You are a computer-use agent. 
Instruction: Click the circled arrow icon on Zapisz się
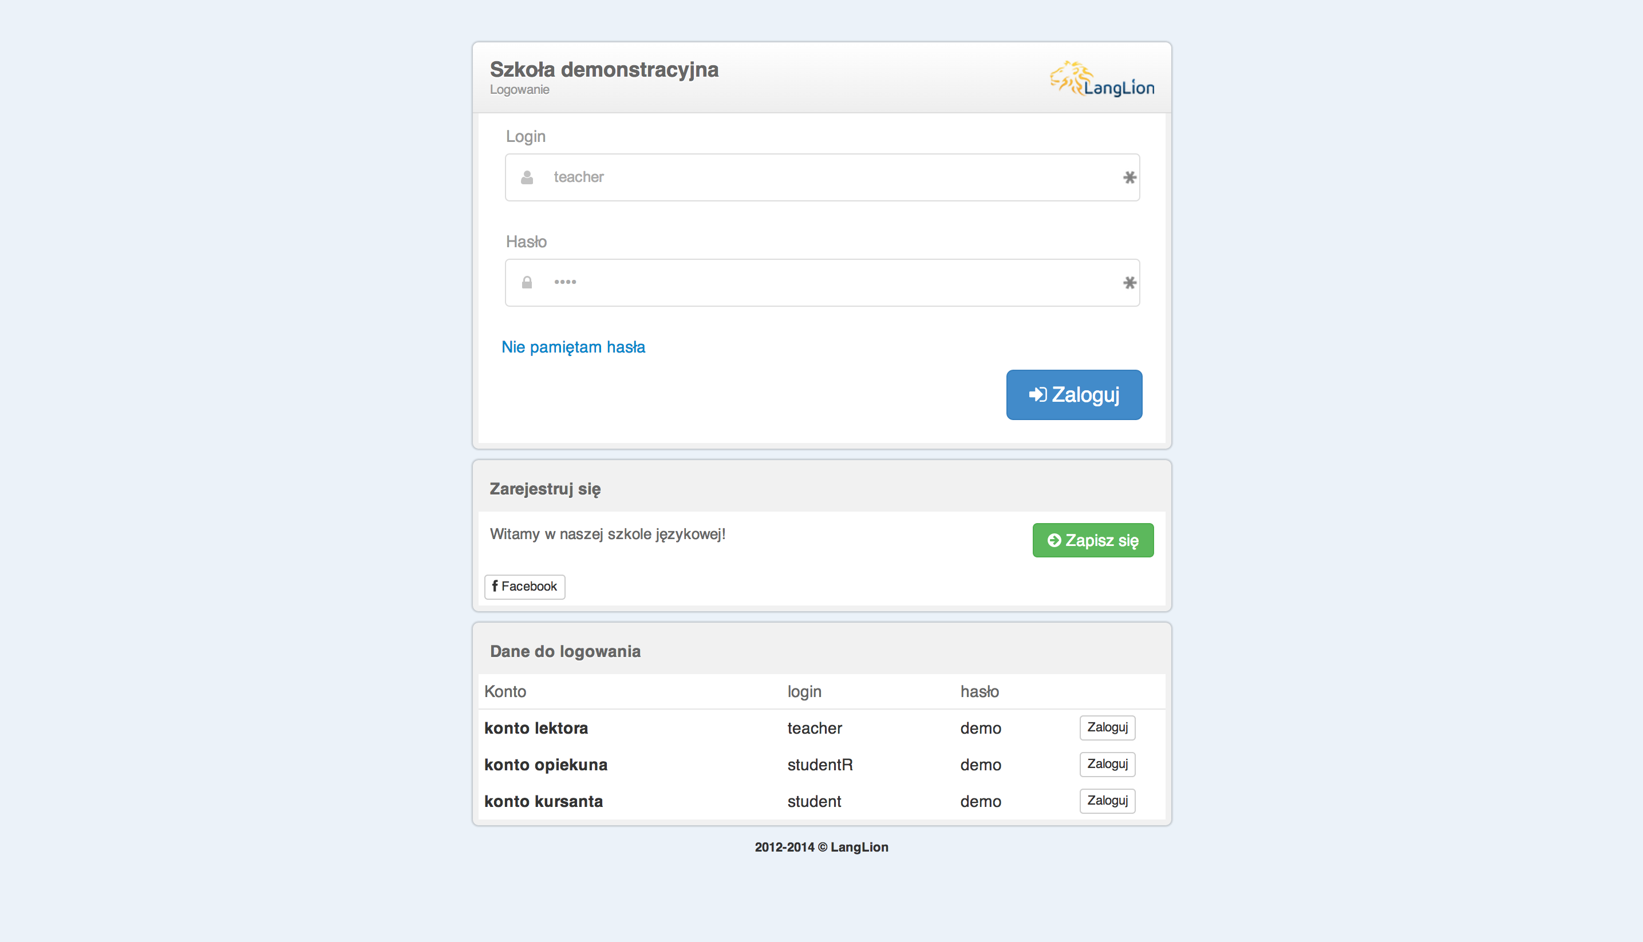coord(1053,540)
